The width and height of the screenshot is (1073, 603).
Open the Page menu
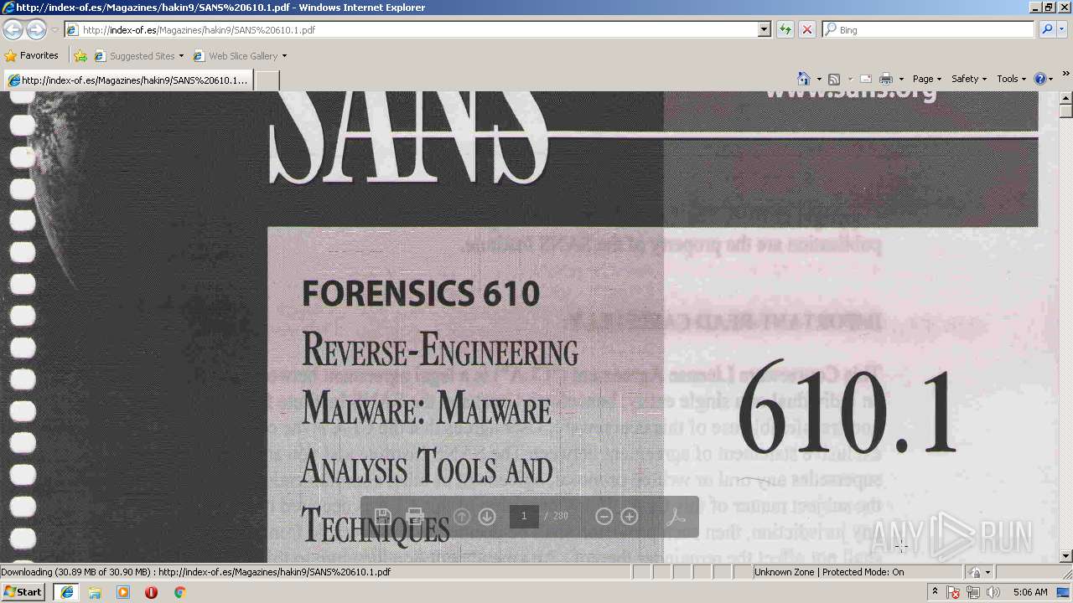tap(926, 79)
